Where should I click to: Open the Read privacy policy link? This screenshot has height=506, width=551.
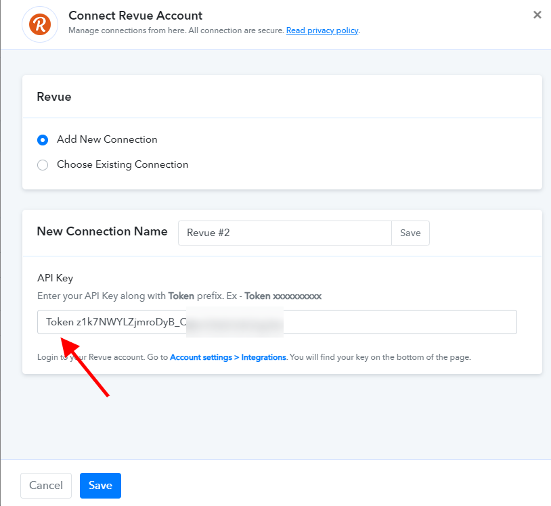click(x=322, y=30)
